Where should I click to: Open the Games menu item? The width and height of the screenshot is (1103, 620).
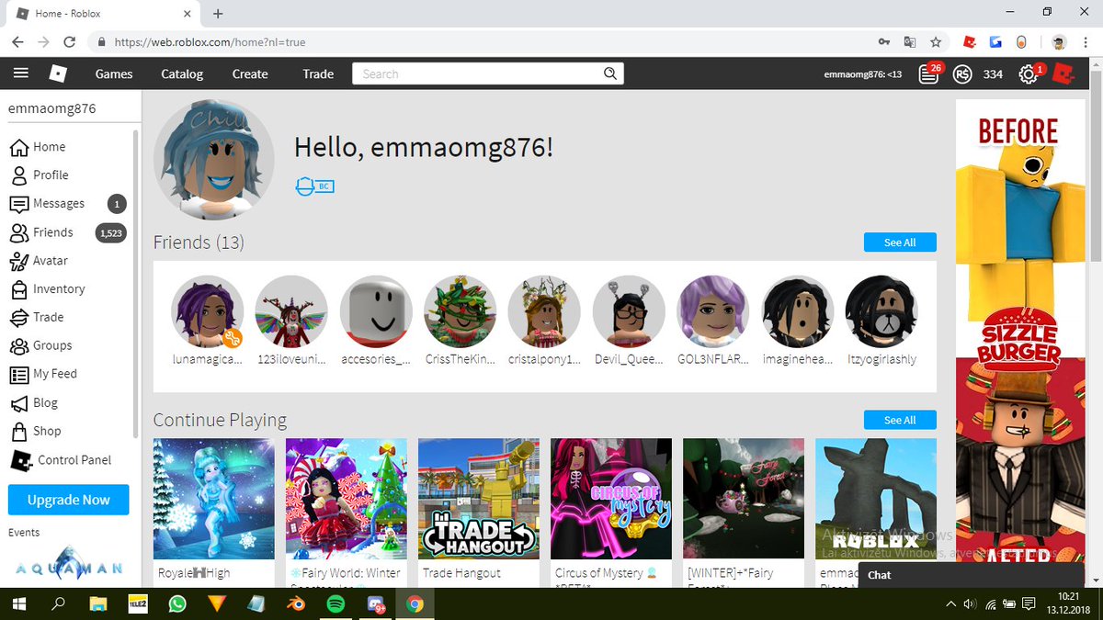click(114, 73)
